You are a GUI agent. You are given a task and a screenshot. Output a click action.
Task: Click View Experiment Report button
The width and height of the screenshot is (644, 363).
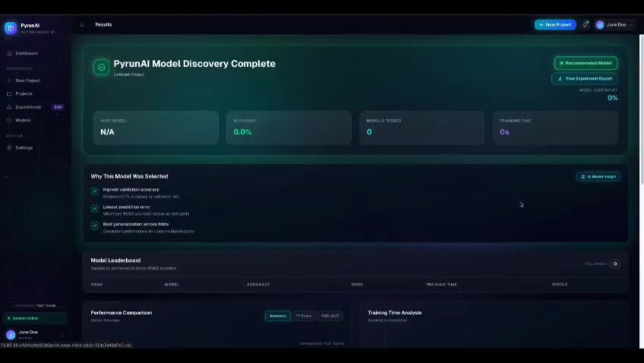(x=585, y=79)
